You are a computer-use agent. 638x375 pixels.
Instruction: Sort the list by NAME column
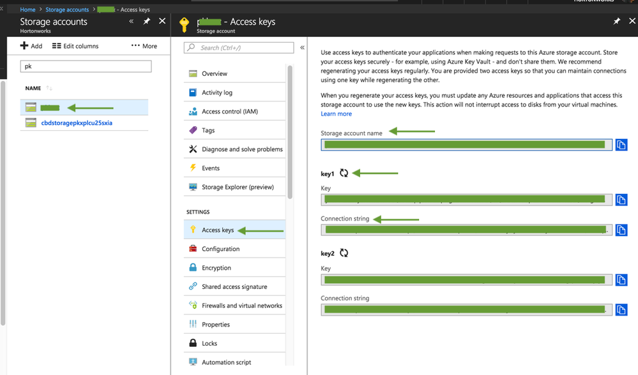(x=49, y=88)
